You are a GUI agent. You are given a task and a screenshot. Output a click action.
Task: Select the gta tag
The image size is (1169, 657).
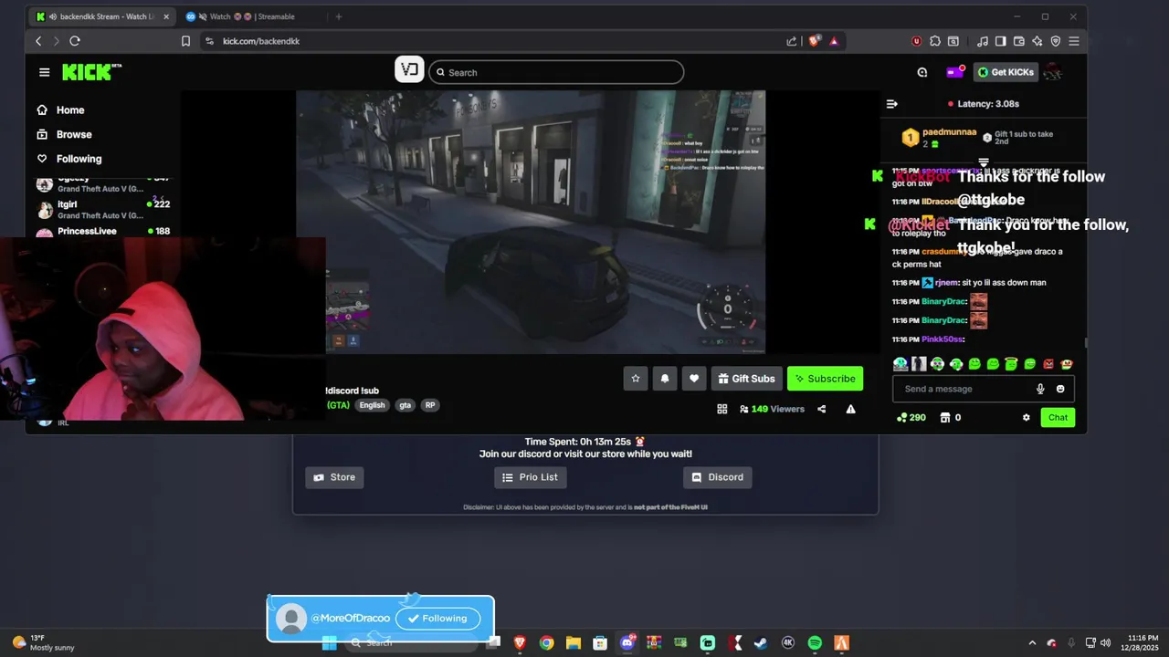pos(405,405)
